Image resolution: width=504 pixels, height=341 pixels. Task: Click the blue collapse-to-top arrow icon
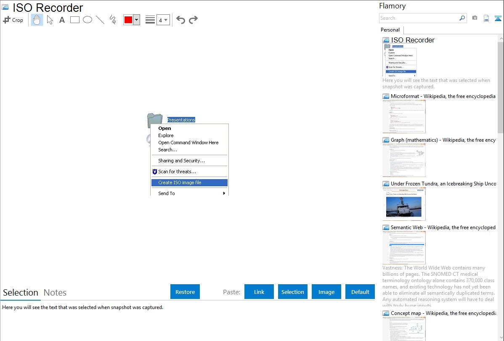coord(498,18)
